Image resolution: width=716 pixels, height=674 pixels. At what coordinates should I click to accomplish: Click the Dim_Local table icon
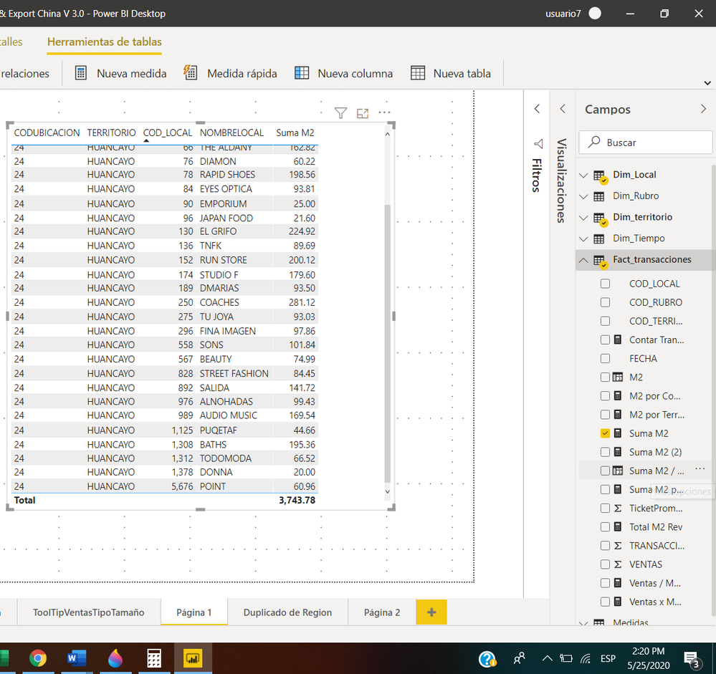click(600, 176)
